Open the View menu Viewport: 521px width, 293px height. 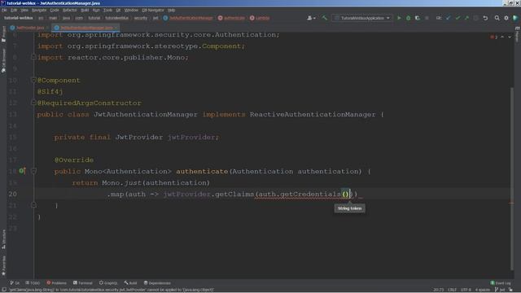[x=24, y=11]
